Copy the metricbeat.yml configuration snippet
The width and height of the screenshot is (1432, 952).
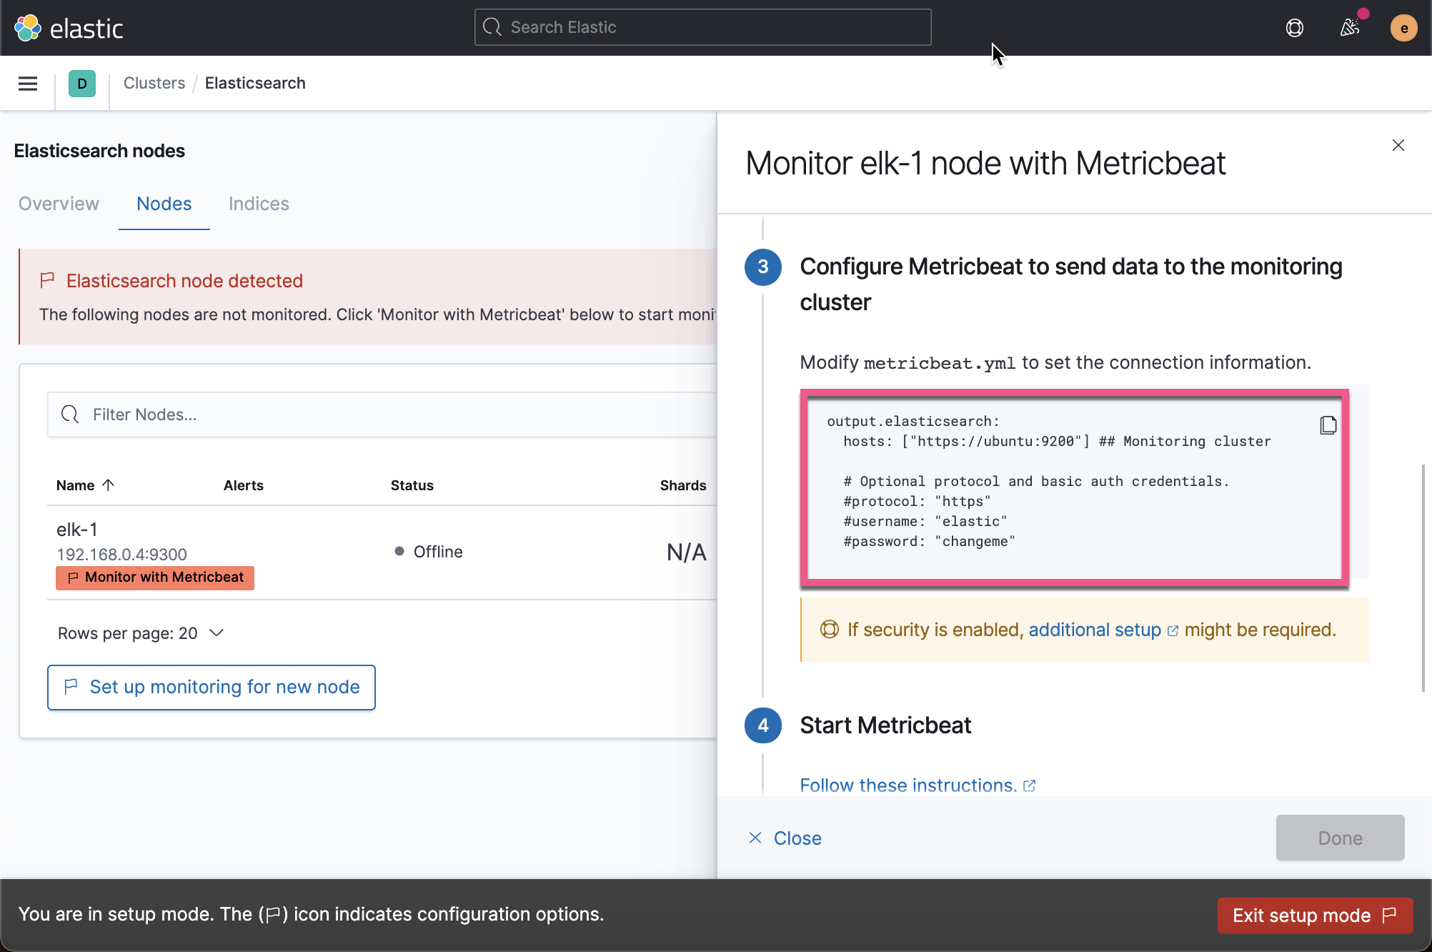click(x=1328, y=425)
